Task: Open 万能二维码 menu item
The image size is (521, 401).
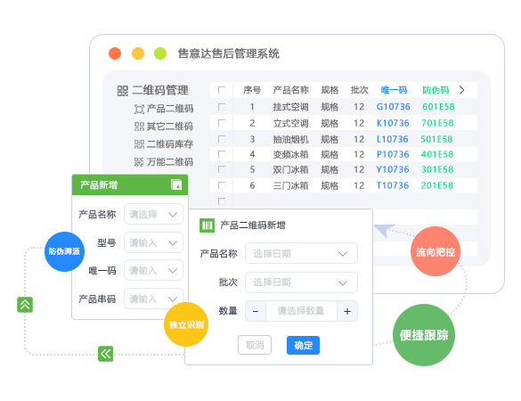Action: [x=164, y=162]
